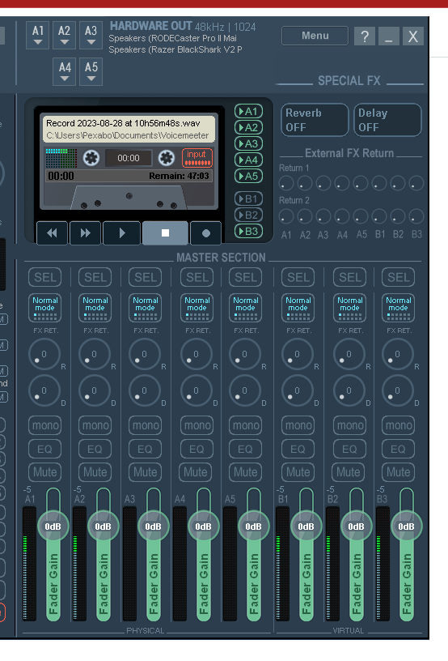The image size is (448, 661).
Task: Change B2 bus Normal mode
Action: coord(349,307)
